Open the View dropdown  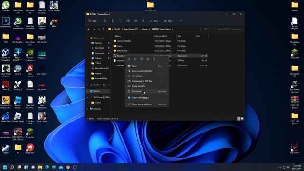[x=169, y=21]
